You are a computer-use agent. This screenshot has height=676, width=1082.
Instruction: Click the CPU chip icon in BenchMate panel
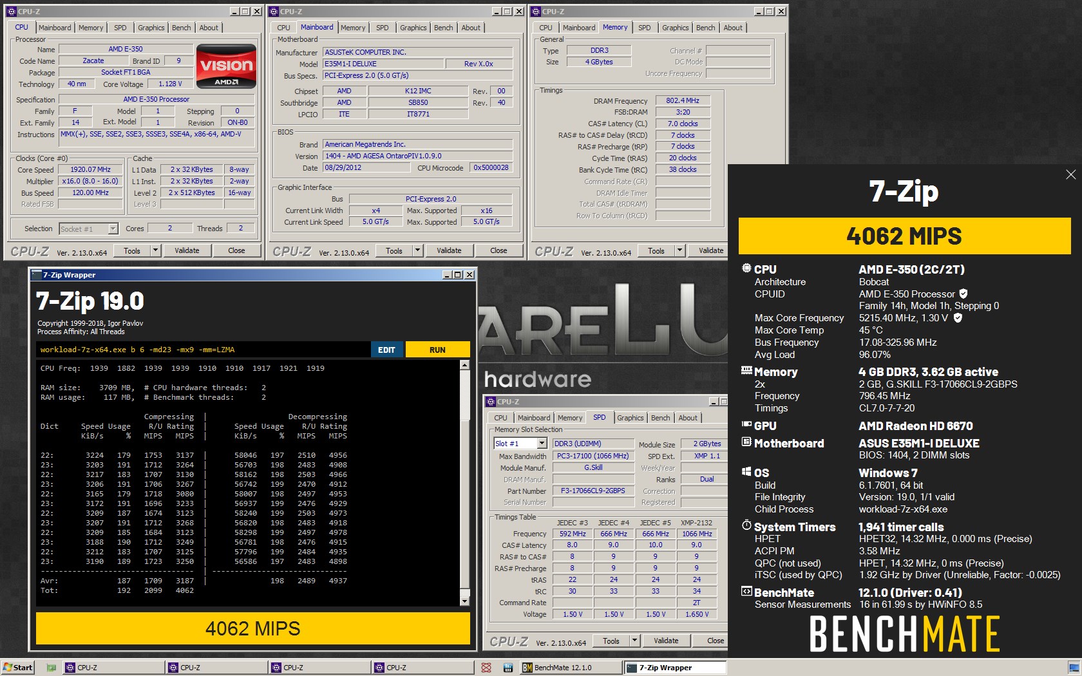746,268
